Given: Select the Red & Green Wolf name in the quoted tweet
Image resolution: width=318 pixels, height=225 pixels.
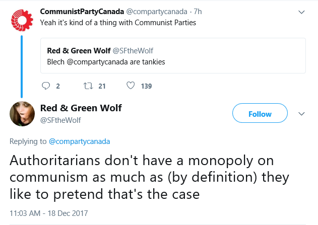Looking at the screenshot, I should coord(79,51).
